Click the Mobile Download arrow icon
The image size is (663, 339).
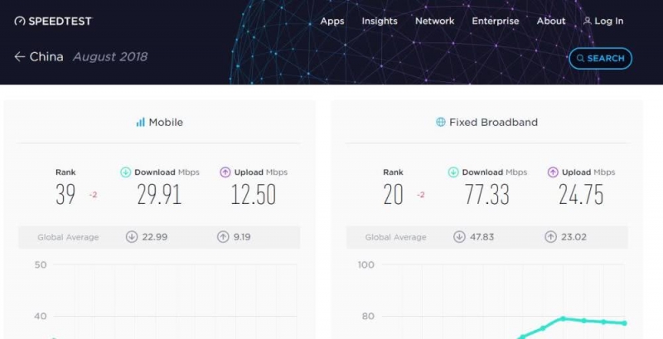(x=126, y=172)
